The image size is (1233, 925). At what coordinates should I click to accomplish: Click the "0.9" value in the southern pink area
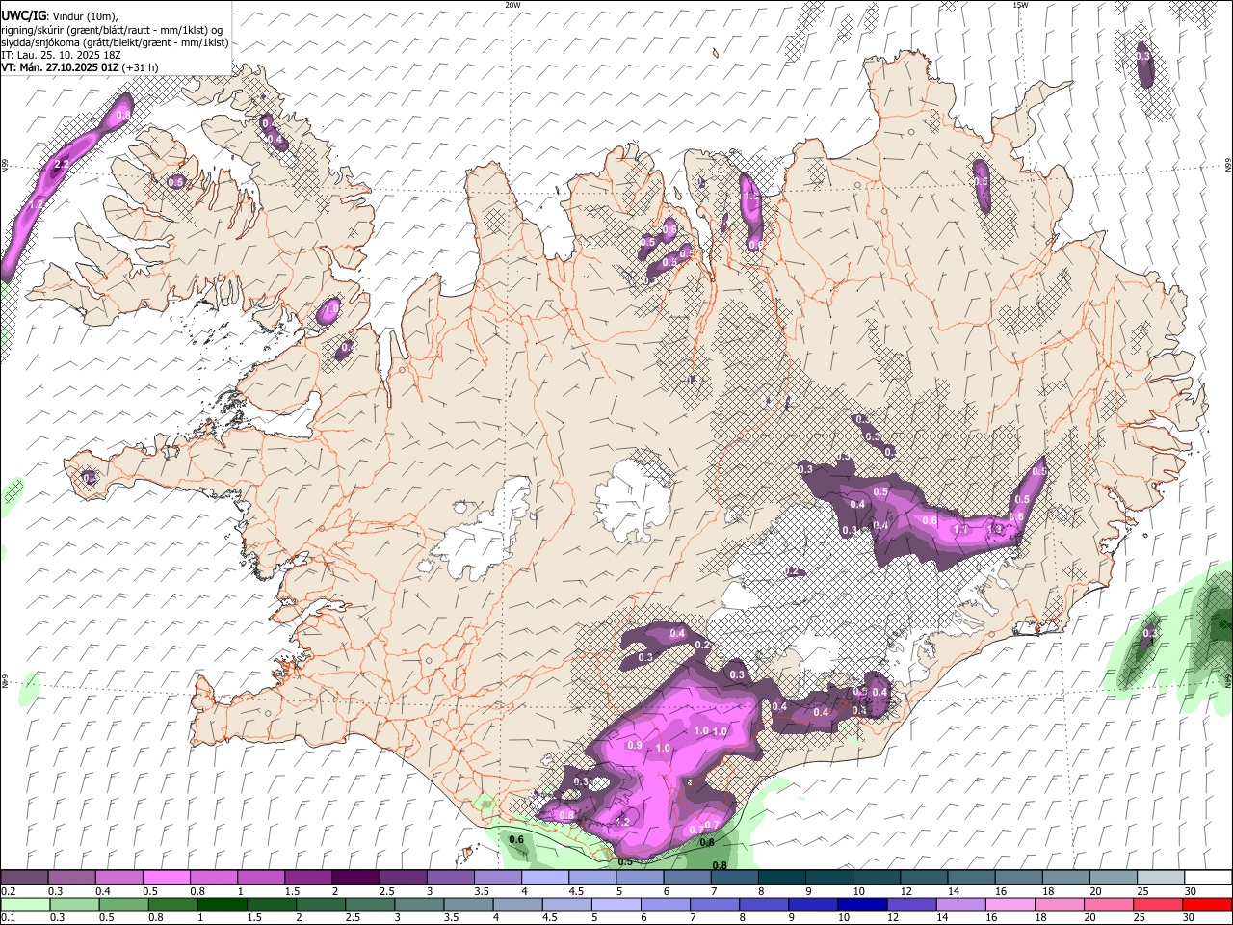[635, 745]
